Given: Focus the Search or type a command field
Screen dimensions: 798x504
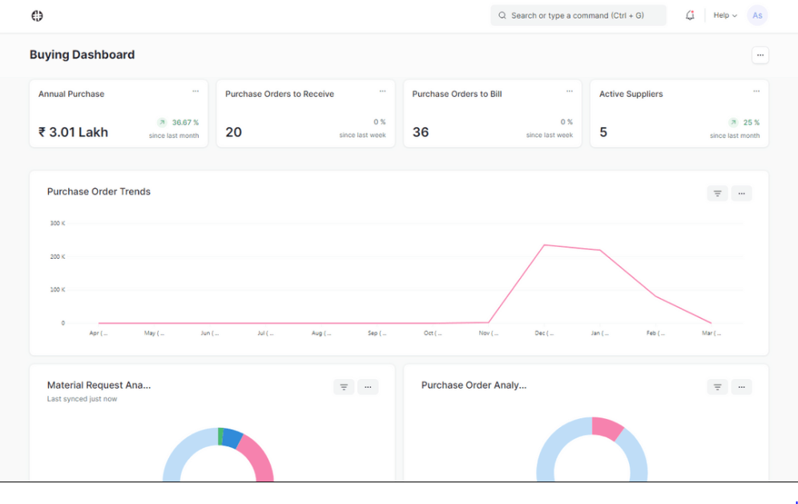Looking at the screenshot, I should 578,15.
